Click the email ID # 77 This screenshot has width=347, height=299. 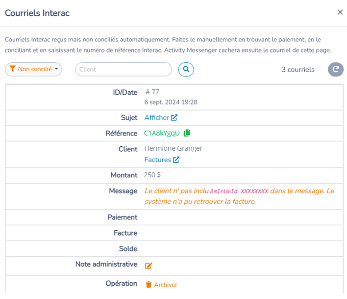pos(152,92)
